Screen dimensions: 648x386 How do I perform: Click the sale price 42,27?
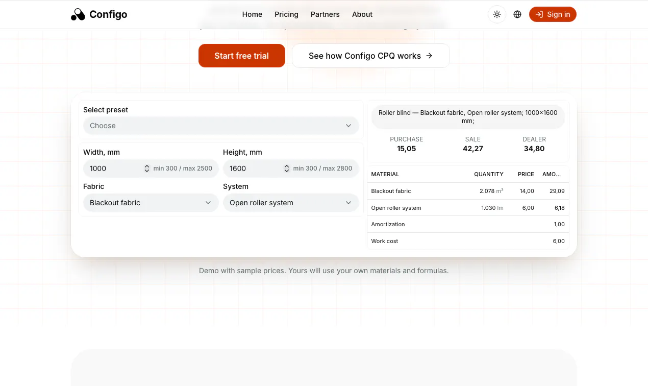point(473,149)
